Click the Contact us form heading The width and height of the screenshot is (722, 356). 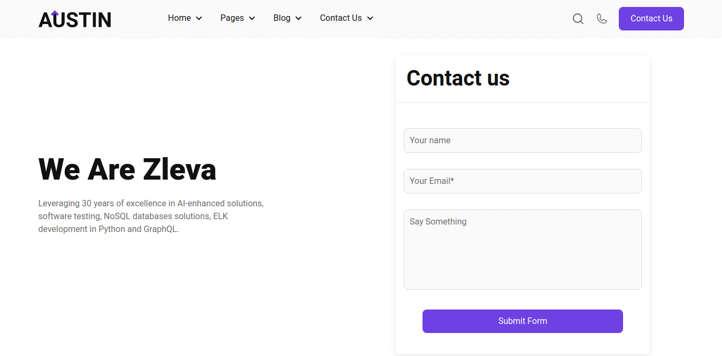pyautogui.click(x=458, y=78)
